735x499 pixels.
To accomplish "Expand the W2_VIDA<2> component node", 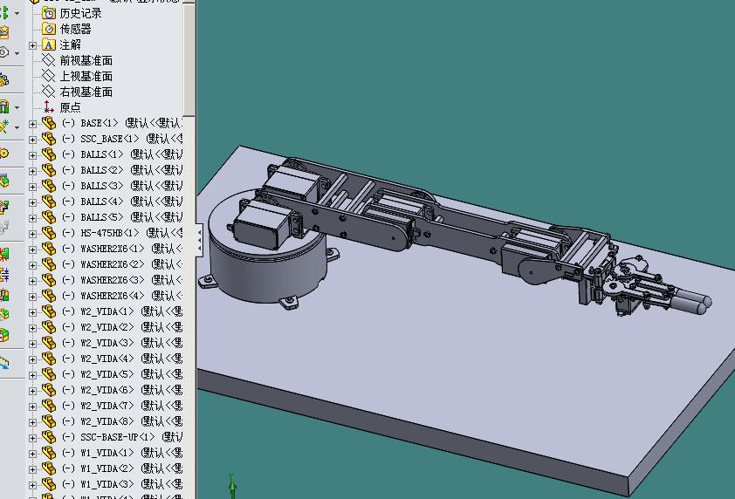I will coord(32,328).
